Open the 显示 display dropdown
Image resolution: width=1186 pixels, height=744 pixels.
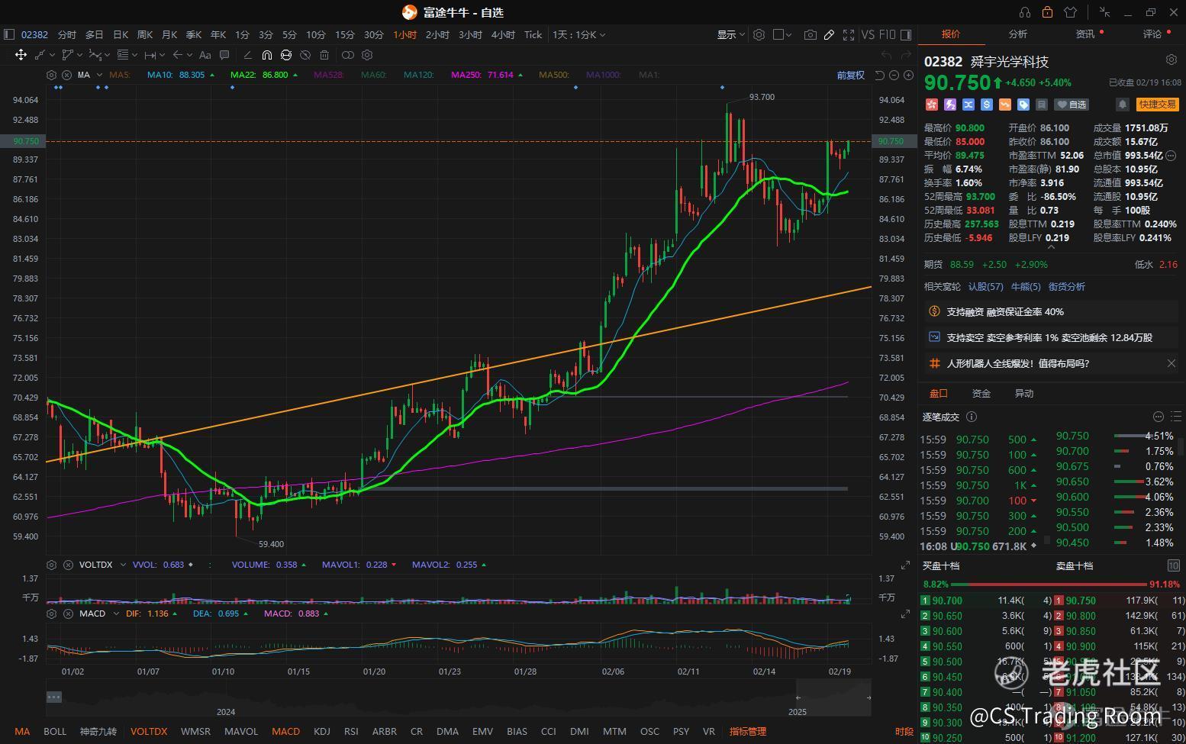(730, 34)
